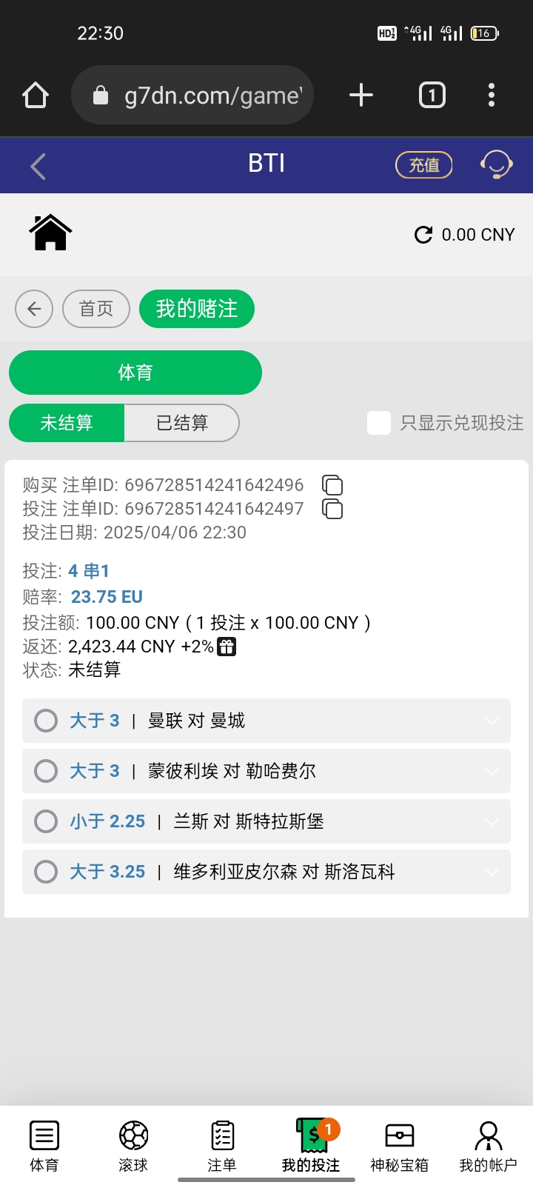Enable 只显示兑现投注 checkbox
533x1185 pixels.
coord(379,423)
